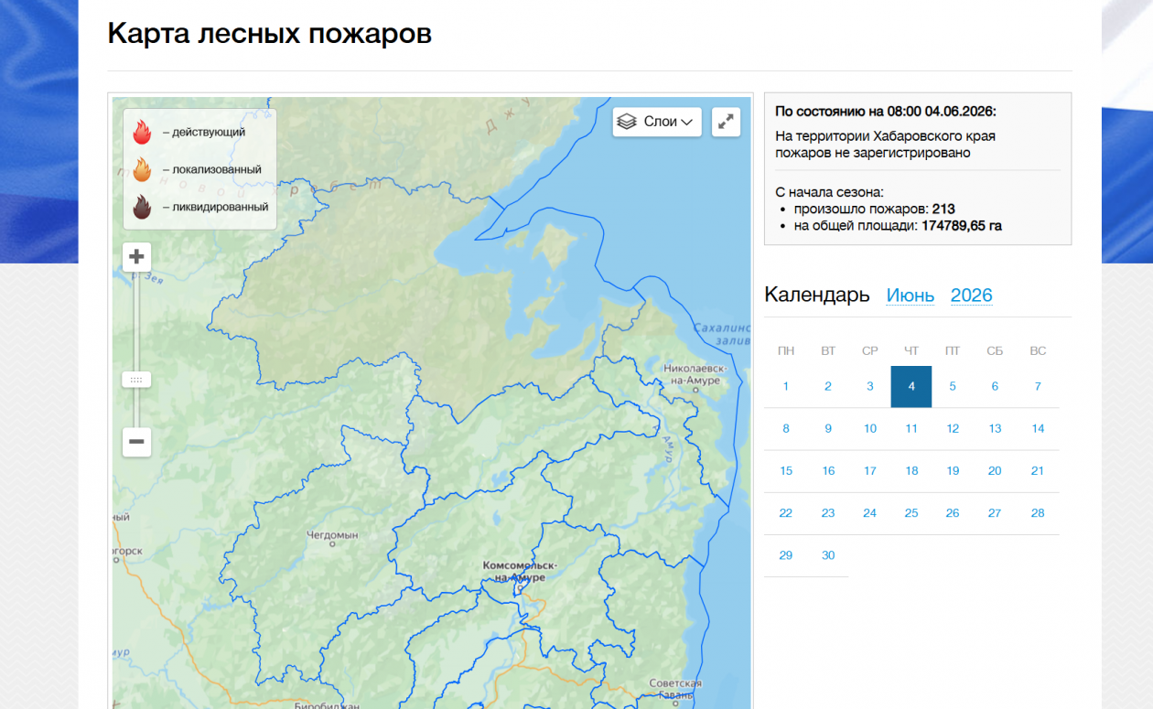The height and width of the screenshot is (709, 1153).
Task: Select June 2 in the calendar
Action: (828, 386)
